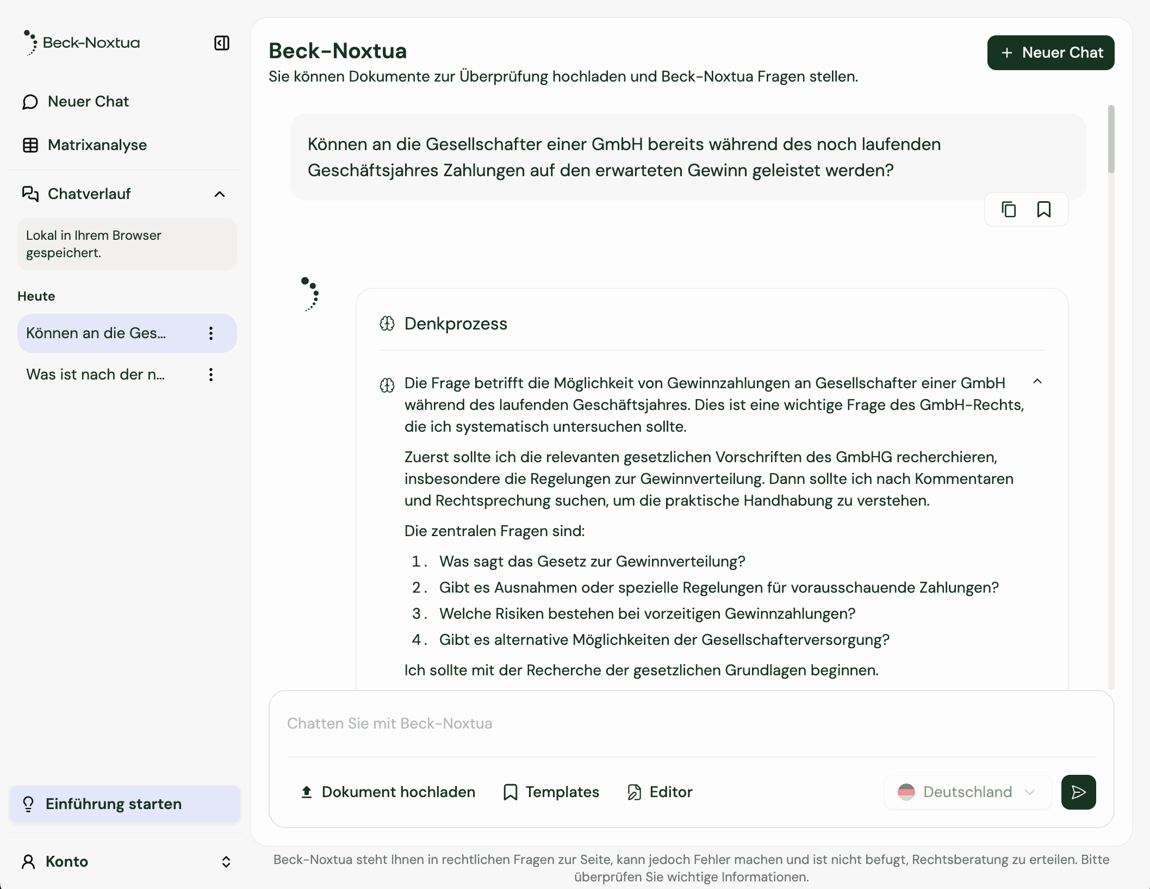Image resolution: width=1150 pixels, height=889 pixels.
Task: Click the Beck-Noxtua logo in sidebar
Action: pos(82,43)
